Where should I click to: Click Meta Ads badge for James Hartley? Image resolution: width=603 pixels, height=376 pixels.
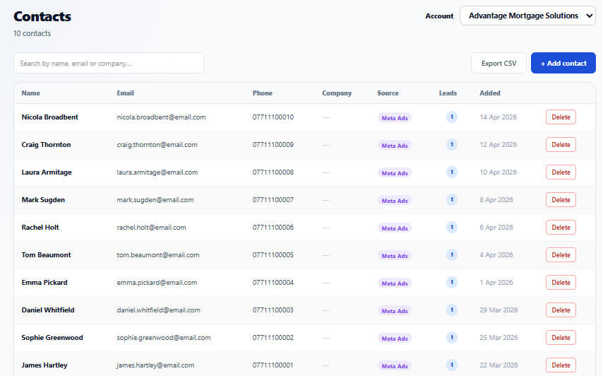tap(394, 365)
